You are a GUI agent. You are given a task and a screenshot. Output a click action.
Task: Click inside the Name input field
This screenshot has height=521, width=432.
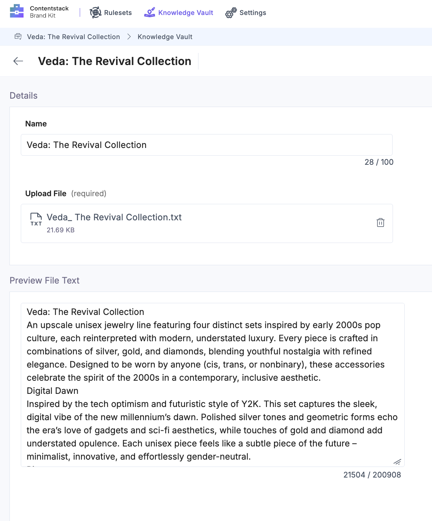click(207, 145)
